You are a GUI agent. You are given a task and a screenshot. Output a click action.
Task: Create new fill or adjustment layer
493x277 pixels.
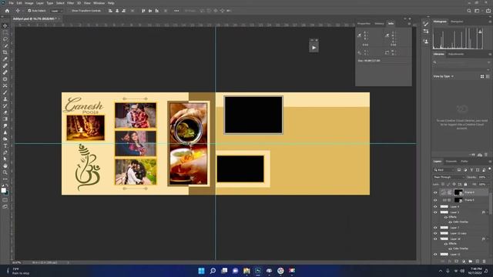pos(464,262)
